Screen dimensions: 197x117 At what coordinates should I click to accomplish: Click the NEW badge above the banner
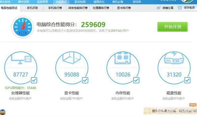[x=193, y=105]
